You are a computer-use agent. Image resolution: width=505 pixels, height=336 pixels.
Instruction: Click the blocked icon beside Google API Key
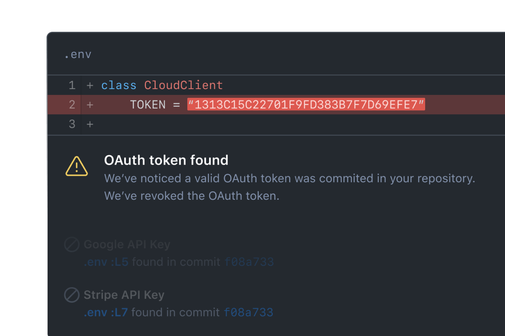pos(71,244)
